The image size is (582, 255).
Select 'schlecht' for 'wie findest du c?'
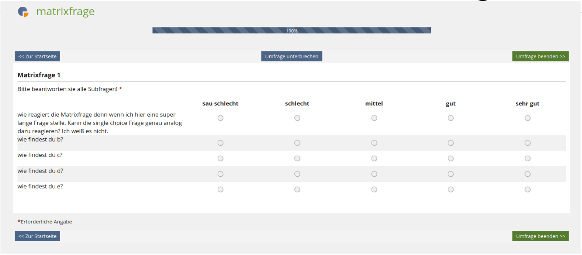click(x=297, y=158)
